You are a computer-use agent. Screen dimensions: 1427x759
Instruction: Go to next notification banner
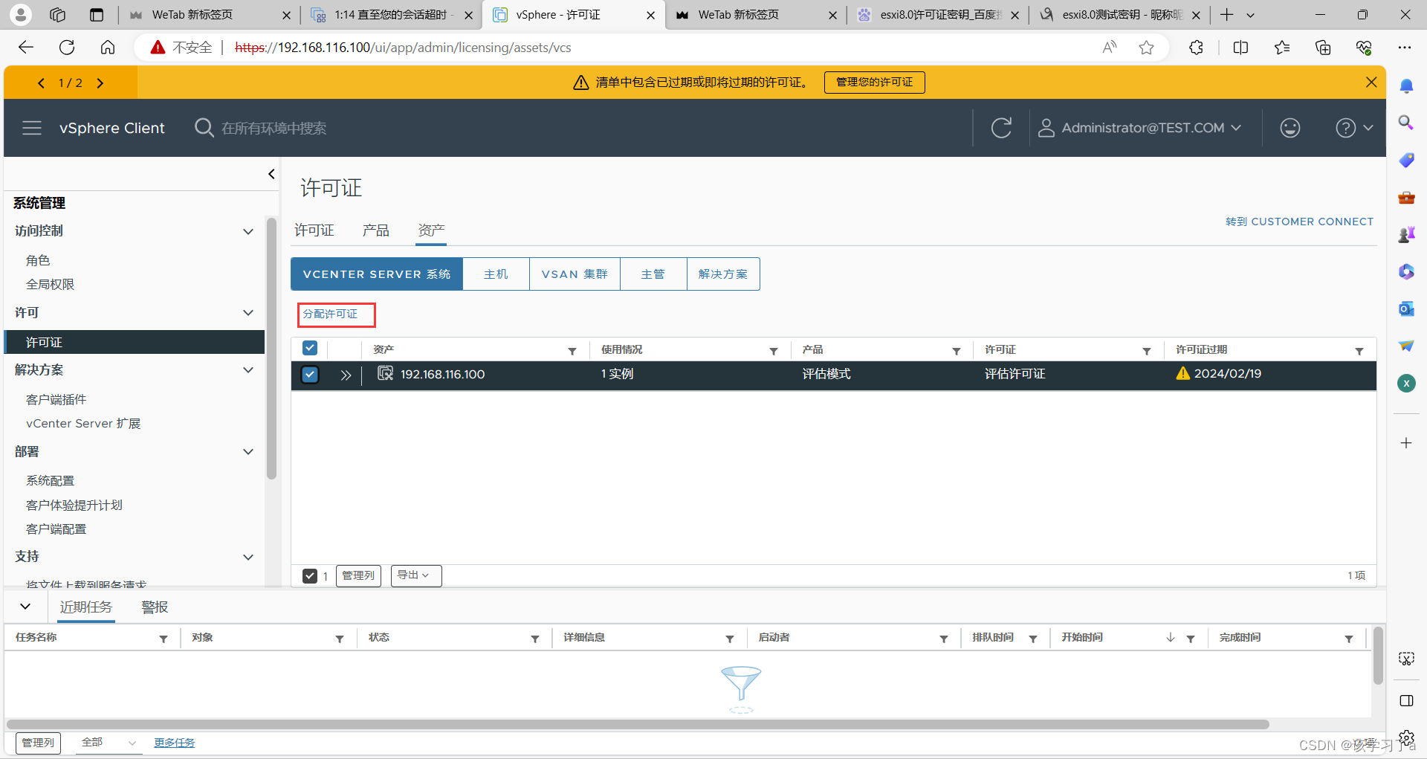point(100,83)
